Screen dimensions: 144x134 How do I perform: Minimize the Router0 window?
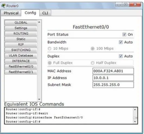[x=119, y=5]
